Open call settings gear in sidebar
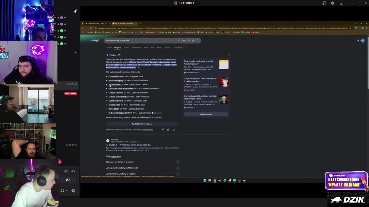Image resolution: width=369 pixels, height=207 pixels. [x=73, y=191]
